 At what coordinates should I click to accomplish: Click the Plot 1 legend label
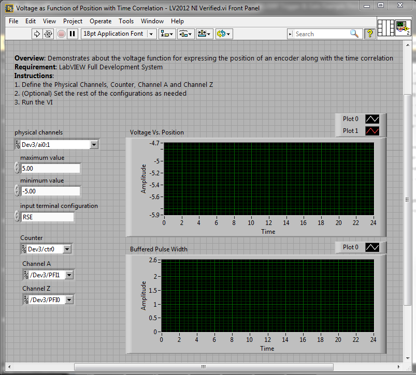tap(351, 131)
